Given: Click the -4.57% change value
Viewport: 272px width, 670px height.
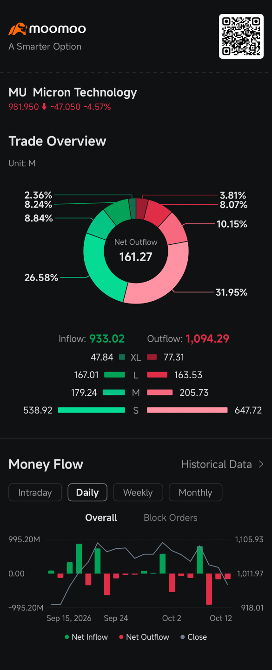Looking at the screenshot, I should click(x=97, y=107).
